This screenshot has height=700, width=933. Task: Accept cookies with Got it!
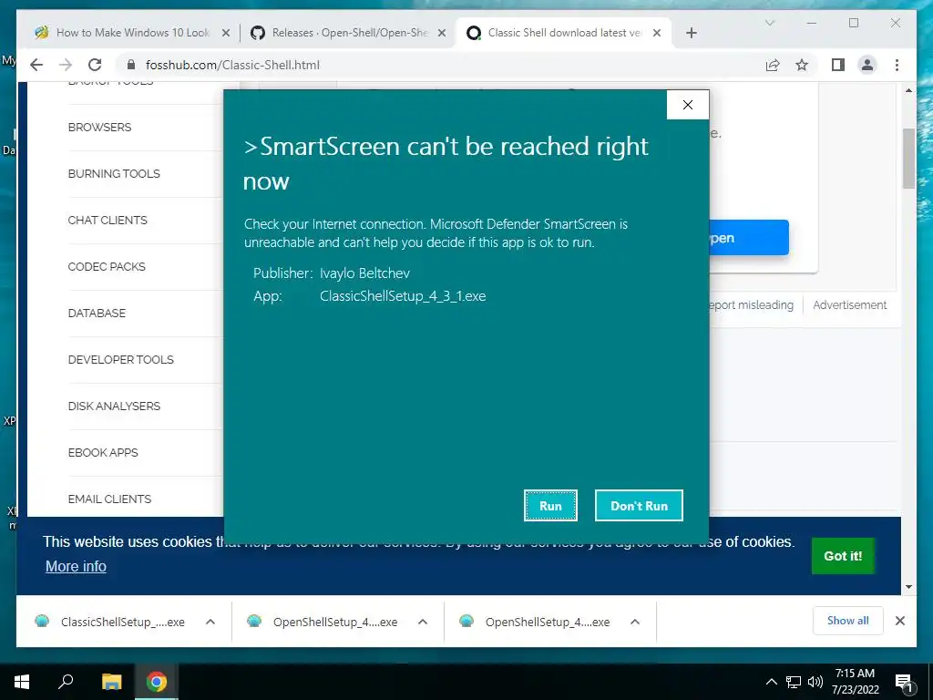(x=843, y=556)
